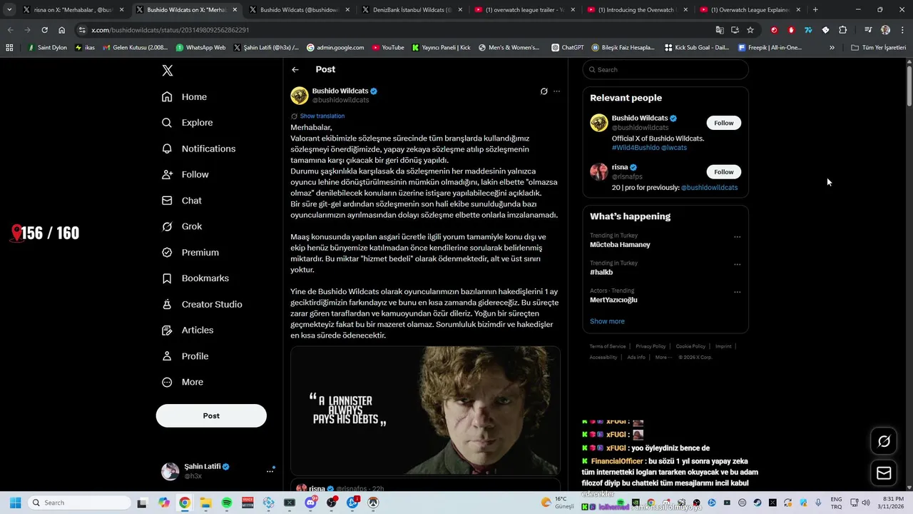Viewport: 913px width, 514px height.
Task: Open account menu dots beside Şahin Latifi
Action: [x=270, y=471]
